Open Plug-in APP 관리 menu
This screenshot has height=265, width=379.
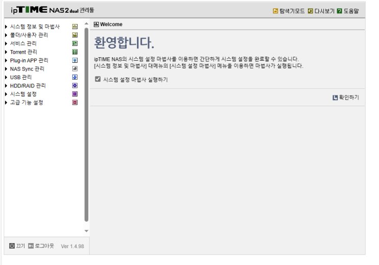[29, 60]
